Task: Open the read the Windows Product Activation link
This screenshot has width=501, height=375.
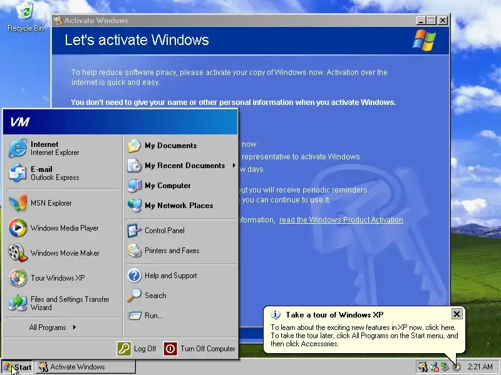Action: [341, 220]
